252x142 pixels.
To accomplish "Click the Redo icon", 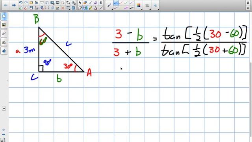I will click(26, 3).
